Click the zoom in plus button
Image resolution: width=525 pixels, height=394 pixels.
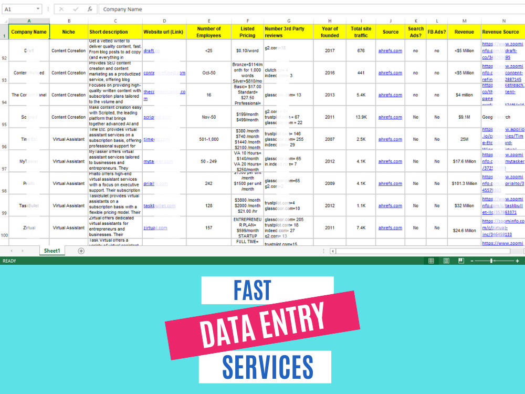(517, 261)
